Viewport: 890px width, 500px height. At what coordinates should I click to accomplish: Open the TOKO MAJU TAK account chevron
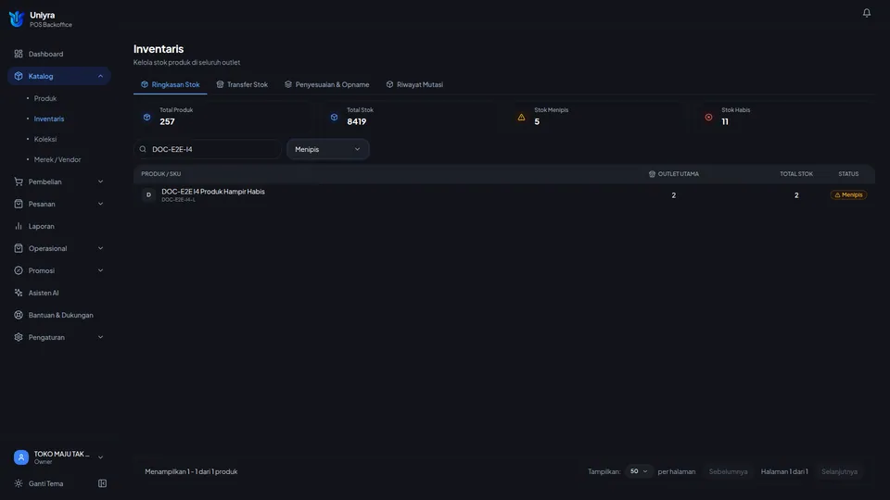click(100, 456)
